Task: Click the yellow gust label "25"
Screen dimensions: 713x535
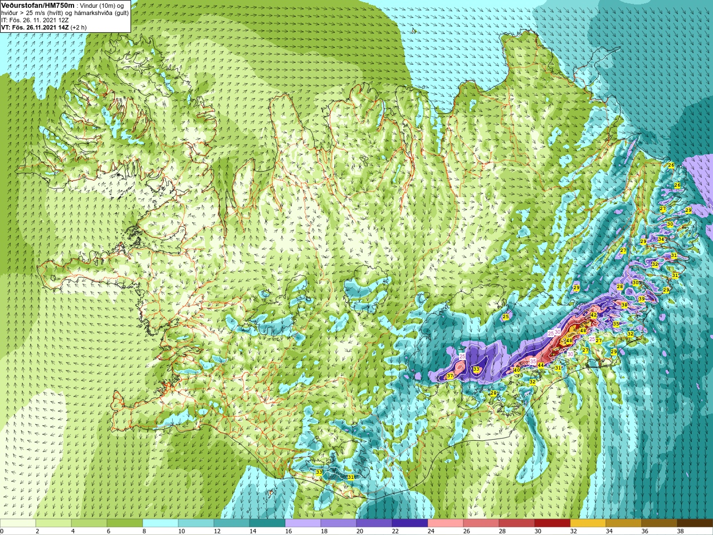Action: click(x=506, y=317)
